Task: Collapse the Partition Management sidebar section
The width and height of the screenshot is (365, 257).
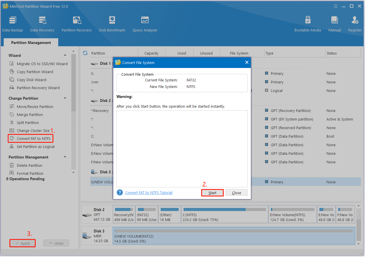Action: 65,157
